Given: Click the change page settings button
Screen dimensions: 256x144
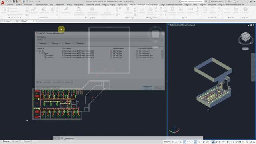Looking at the screenshot, I should (48, 88).
